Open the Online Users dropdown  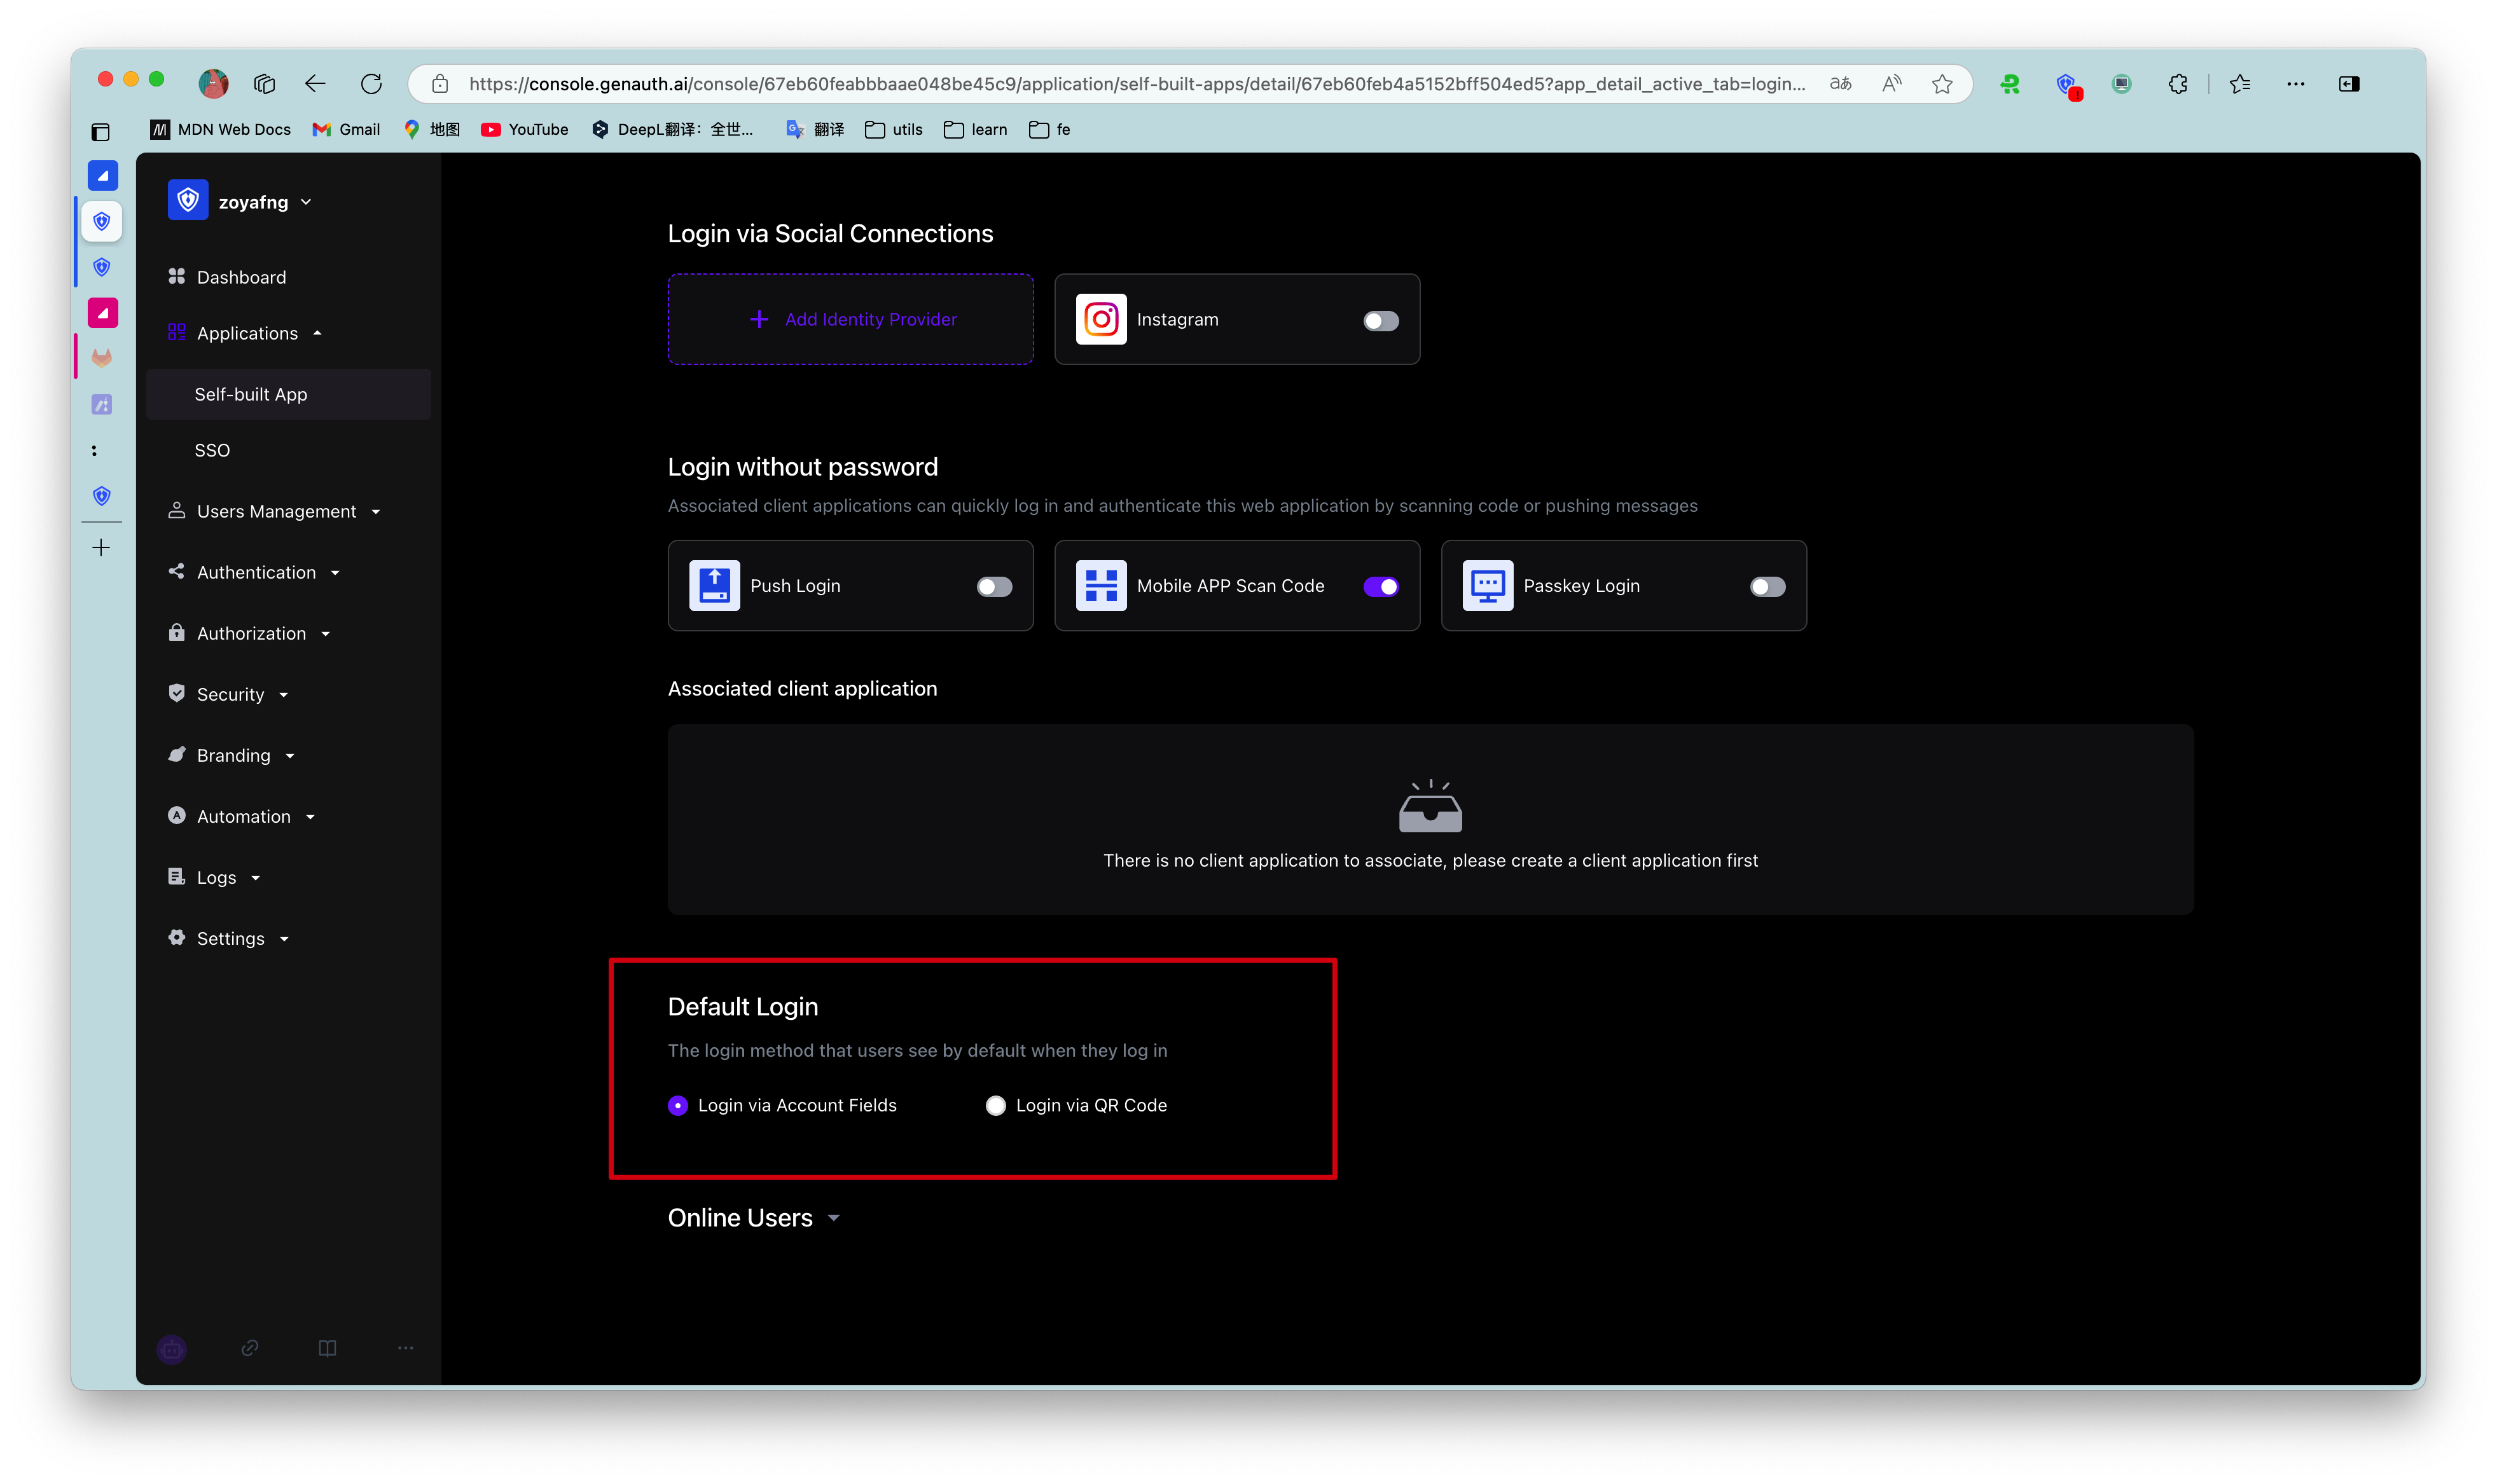coord(834,1218)
